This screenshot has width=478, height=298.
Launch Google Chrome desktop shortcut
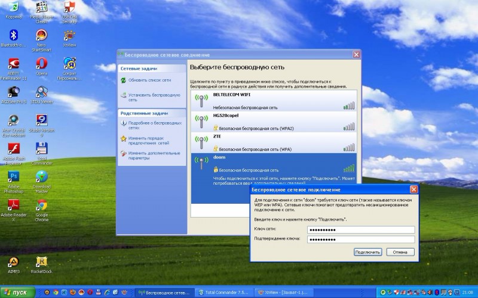point(41,210)
